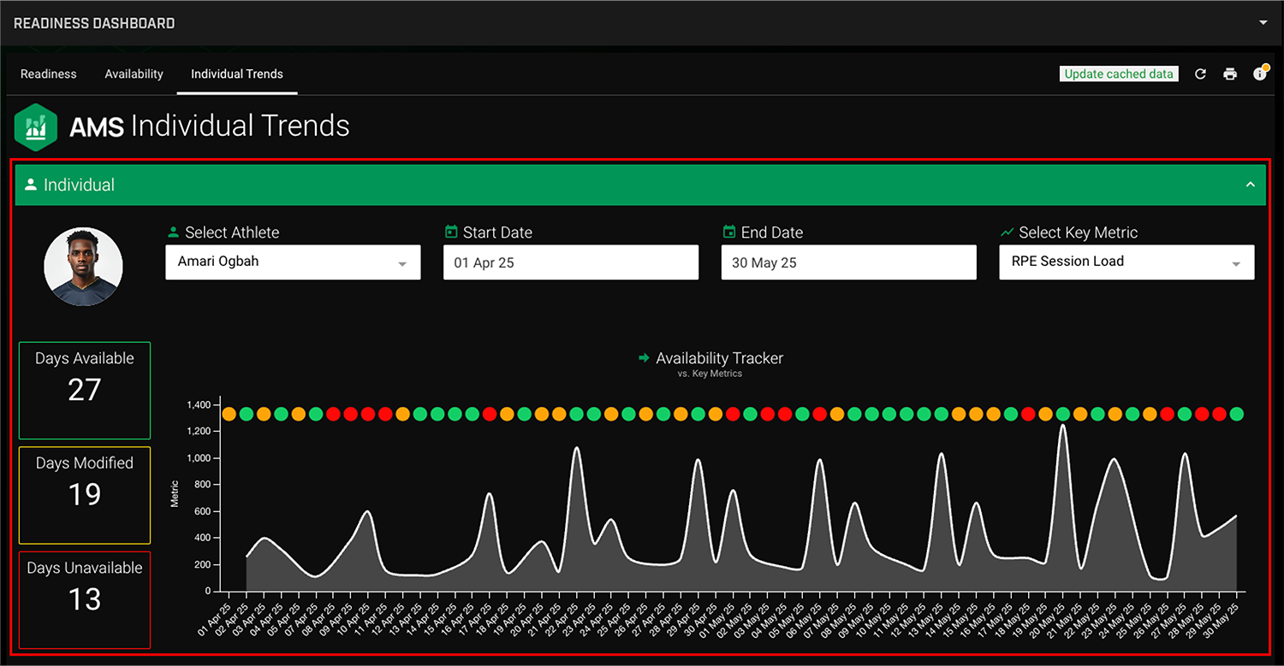
Task: Click the Update cached data button
Action: 1118,74
